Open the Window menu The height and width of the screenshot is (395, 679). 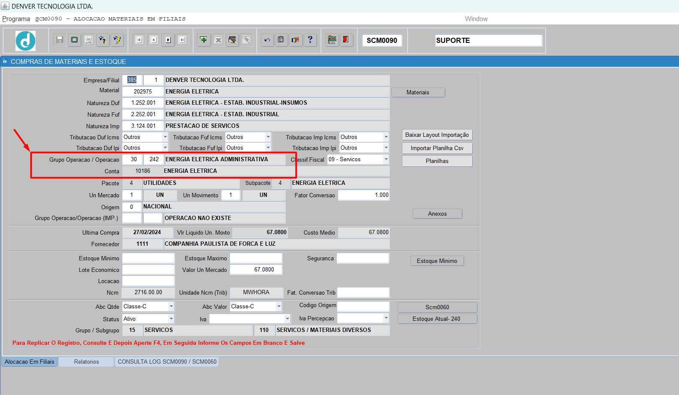[476, 19]
